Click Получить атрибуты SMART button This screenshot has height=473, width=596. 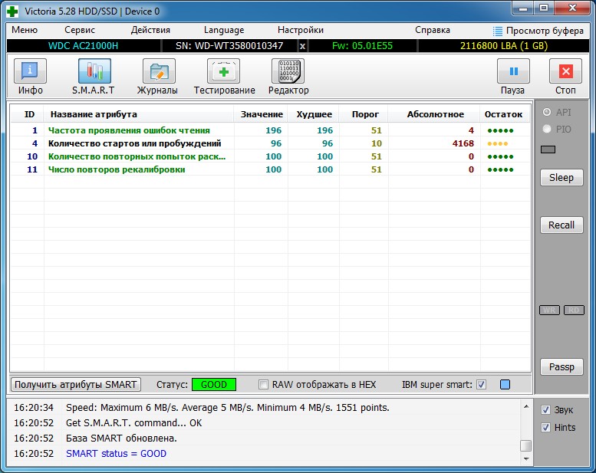pos(76,385)
